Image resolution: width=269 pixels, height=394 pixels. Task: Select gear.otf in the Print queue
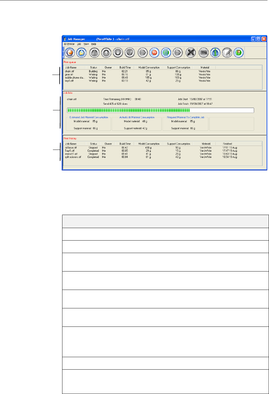click(x=69, y=75)
